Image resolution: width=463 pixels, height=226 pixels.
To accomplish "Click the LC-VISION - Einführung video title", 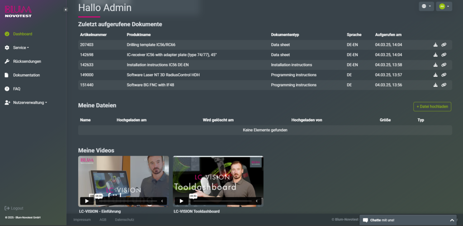I will [x=100, y=211].
